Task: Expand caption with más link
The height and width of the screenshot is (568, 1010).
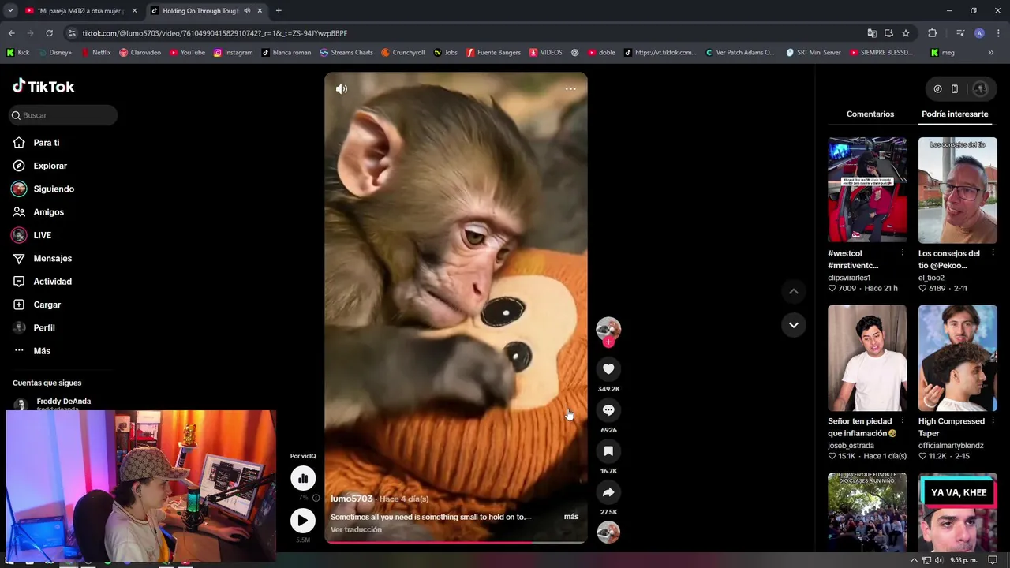Action: point(571,517)
